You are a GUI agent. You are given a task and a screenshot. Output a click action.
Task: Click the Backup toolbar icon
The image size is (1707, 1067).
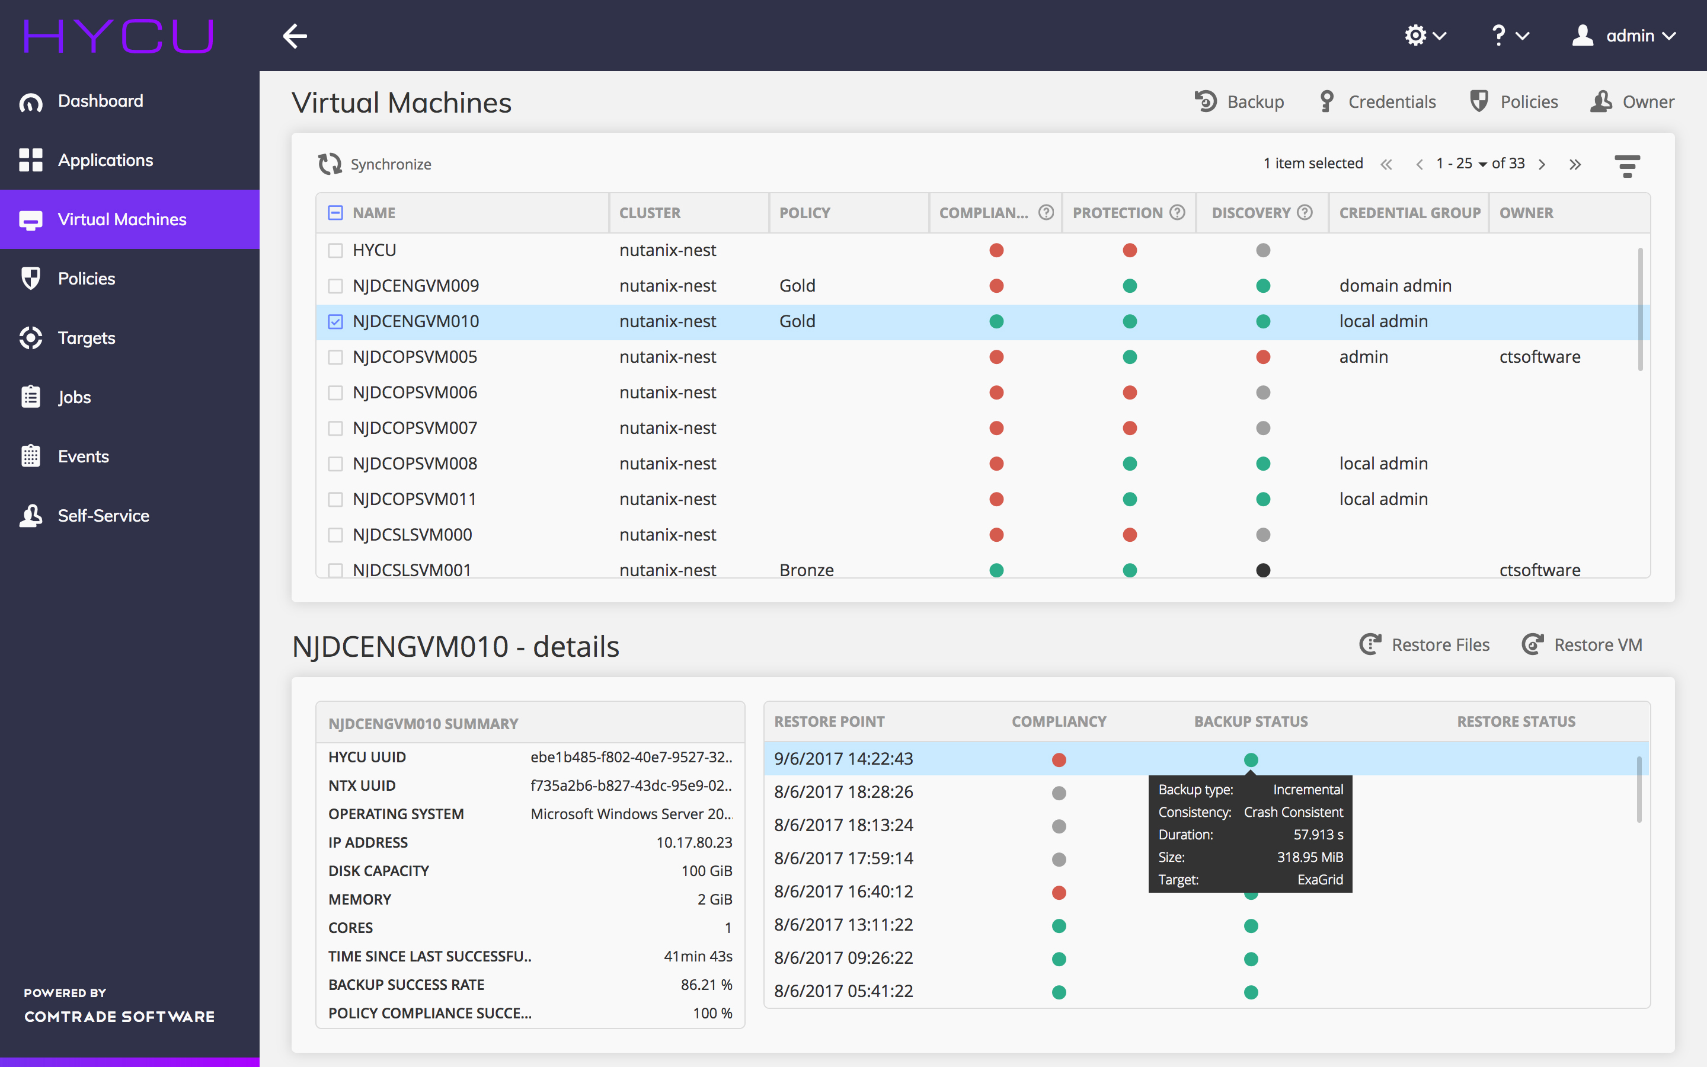(x=1206, y=101)
